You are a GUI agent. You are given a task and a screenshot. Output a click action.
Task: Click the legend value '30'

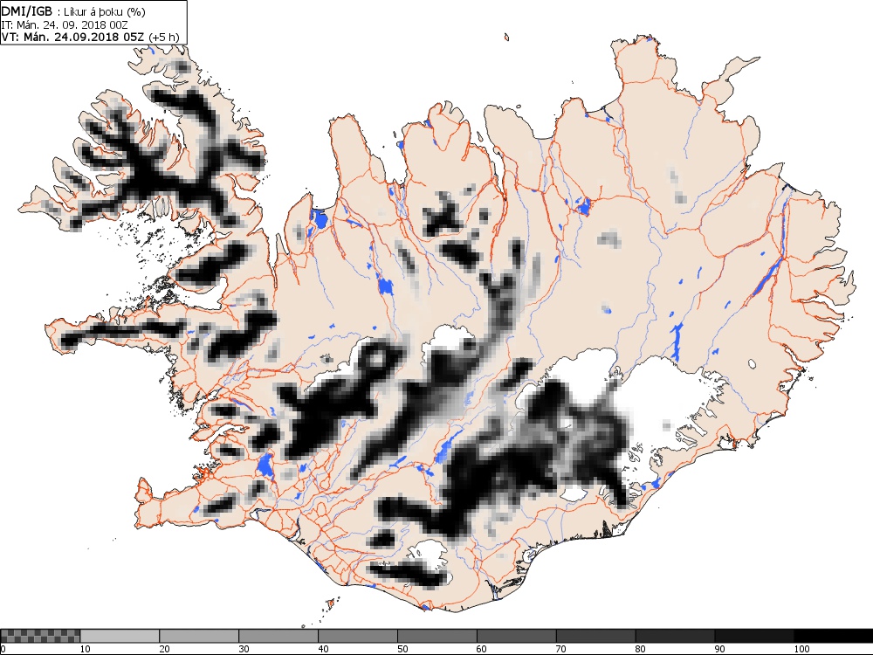[x=244, y=649]
